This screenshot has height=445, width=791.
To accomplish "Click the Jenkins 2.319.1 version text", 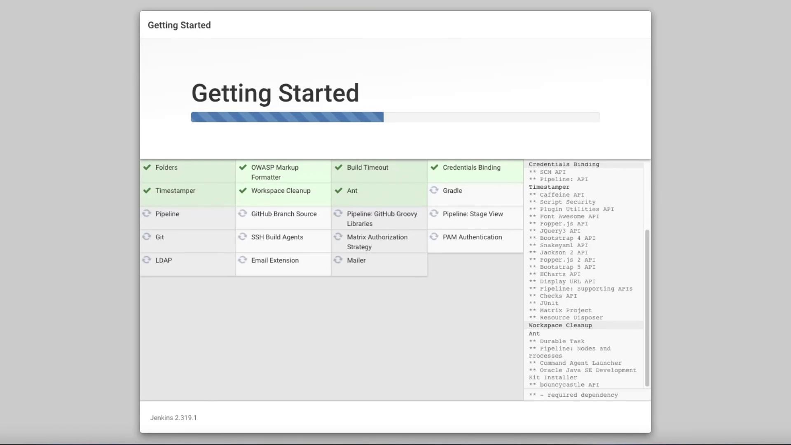I will click(173, 418).
